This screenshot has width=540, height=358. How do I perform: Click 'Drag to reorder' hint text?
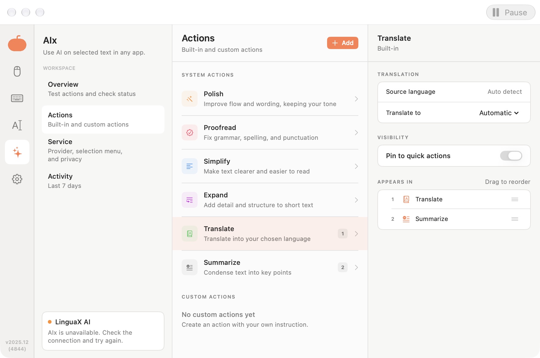507,182
